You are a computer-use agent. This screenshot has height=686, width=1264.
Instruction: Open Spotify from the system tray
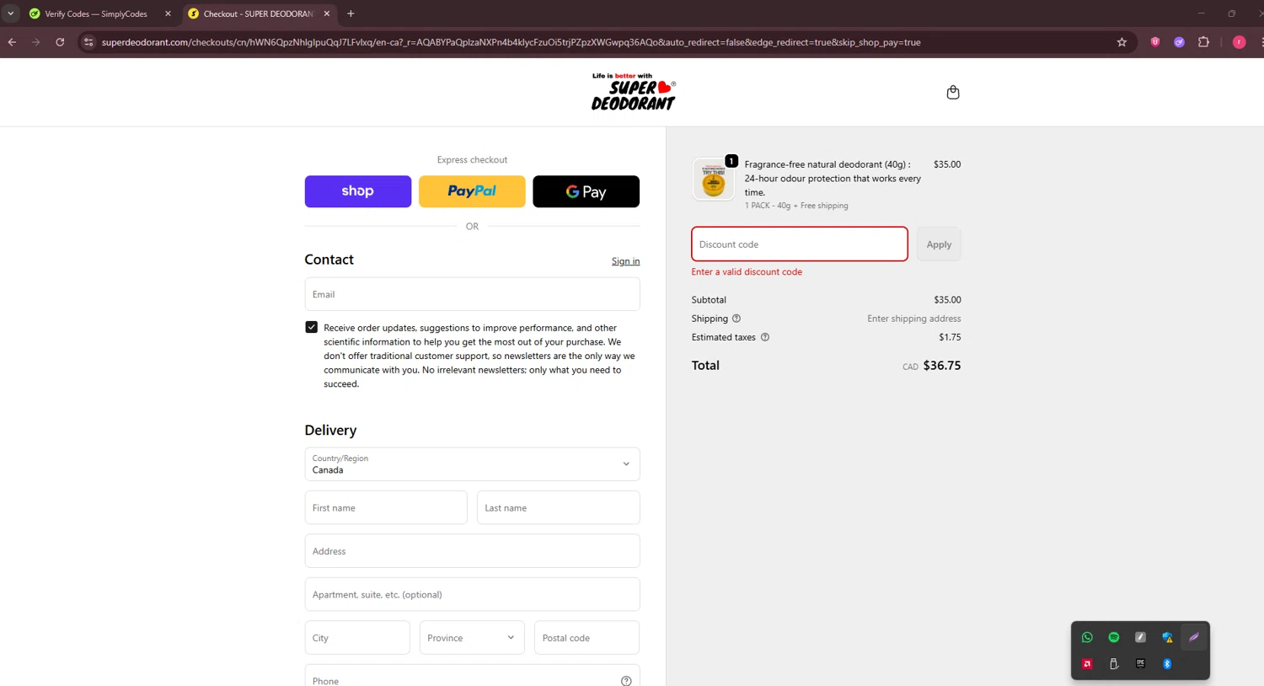[x=1114, y=637]
